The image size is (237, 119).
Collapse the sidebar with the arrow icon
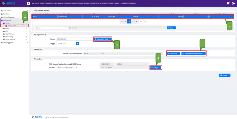28,3
